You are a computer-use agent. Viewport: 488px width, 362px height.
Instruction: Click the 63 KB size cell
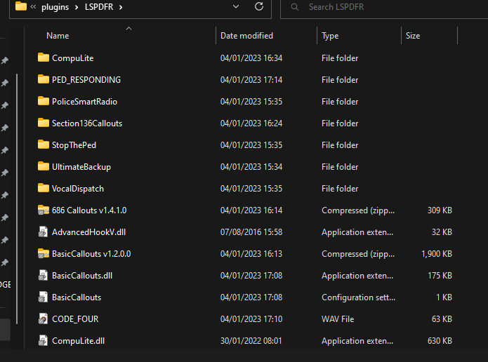click(x=442, y=319)
